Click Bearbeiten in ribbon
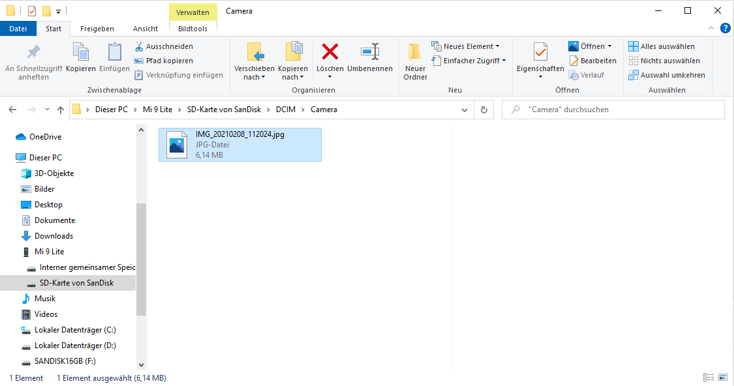The height and width of the screenshot is (386, 734). tap(592, 61)
